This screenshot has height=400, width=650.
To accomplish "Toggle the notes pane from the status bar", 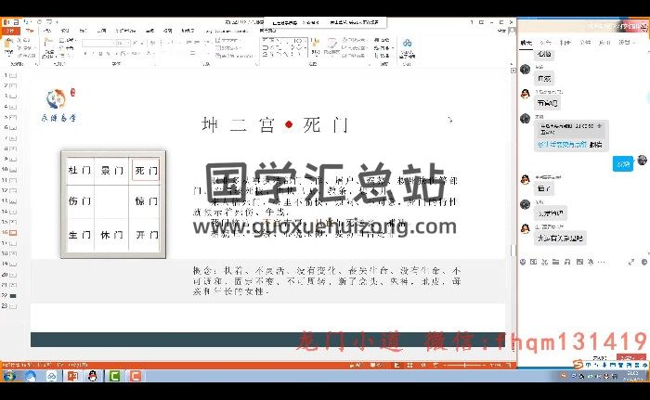I will pos(356,365).
